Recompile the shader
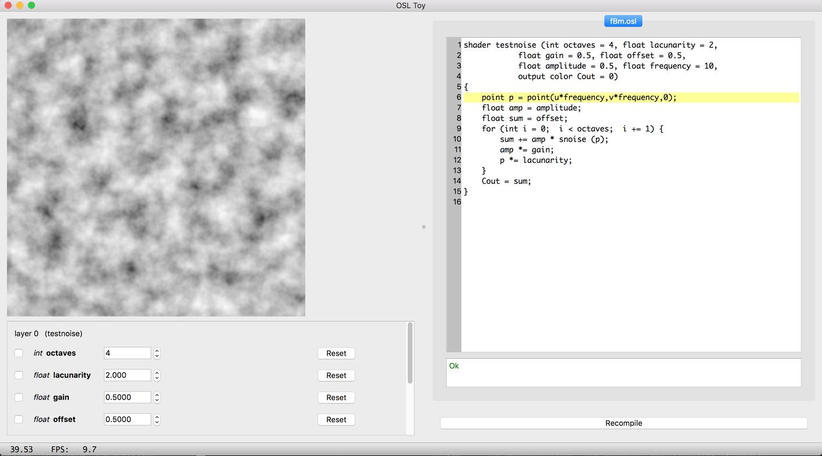The width and height of the screenshot is (822, 456). click(623, 423)
